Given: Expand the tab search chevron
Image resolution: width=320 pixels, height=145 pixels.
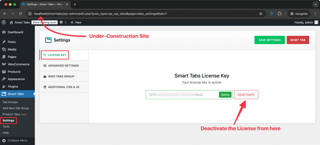Looking at the screenshot, I should (x=315, y=4).
